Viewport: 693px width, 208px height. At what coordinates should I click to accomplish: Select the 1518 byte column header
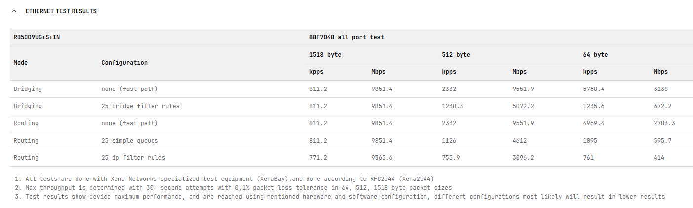pyautogui.click(x=325, y=55)
